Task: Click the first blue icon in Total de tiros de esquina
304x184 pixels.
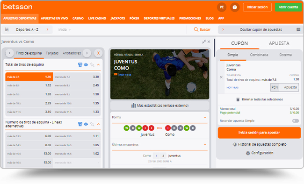Action: [80, 65]
